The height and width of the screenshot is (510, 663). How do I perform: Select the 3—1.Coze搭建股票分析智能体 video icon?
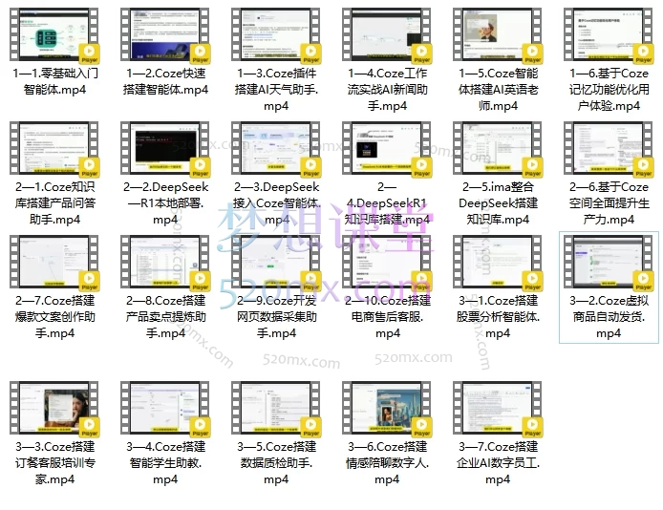498,265
